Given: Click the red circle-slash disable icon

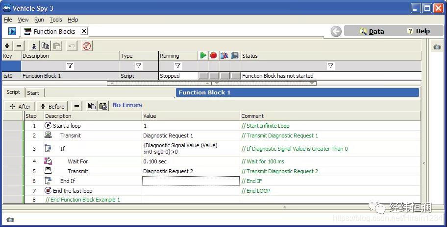Looking at the screenshot, I should click(x=87, y=45).
